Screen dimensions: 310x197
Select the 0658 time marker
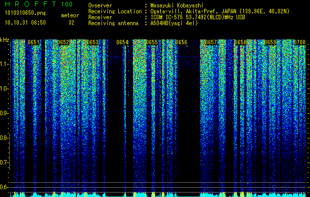point(241,42)
